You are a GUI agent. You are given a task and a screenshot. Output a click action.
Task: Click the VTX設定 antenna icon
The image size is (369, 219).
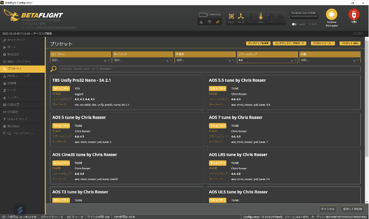point(4,112)
